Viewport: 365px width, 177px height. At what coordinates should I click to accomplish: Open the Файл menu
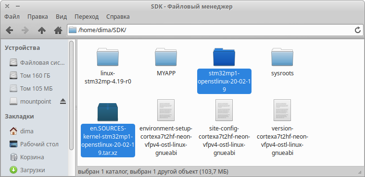12,17
